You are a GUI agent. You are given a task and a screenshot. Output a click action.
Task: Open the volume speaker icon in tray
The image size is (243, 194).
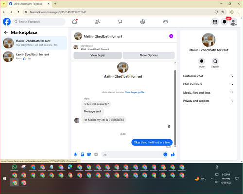[217, 182]
